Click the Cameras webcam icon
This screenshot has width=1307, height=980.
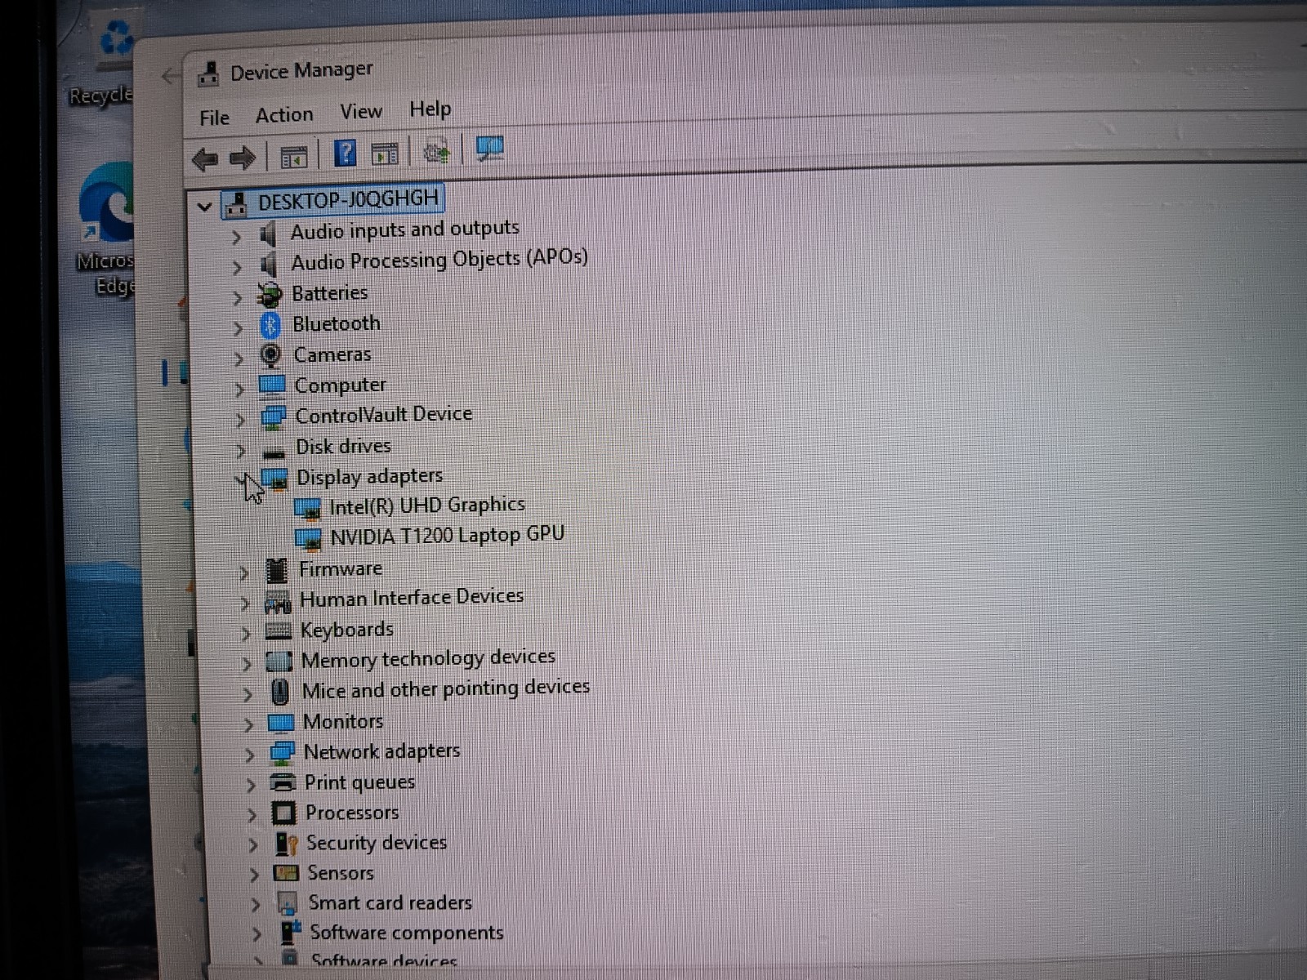click(271, 356)
